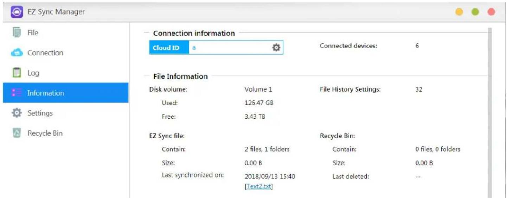The width and height of the screenshot is (507, 198).
Task: Click the EZ Sync file label
Action: [x=167, y=136]
